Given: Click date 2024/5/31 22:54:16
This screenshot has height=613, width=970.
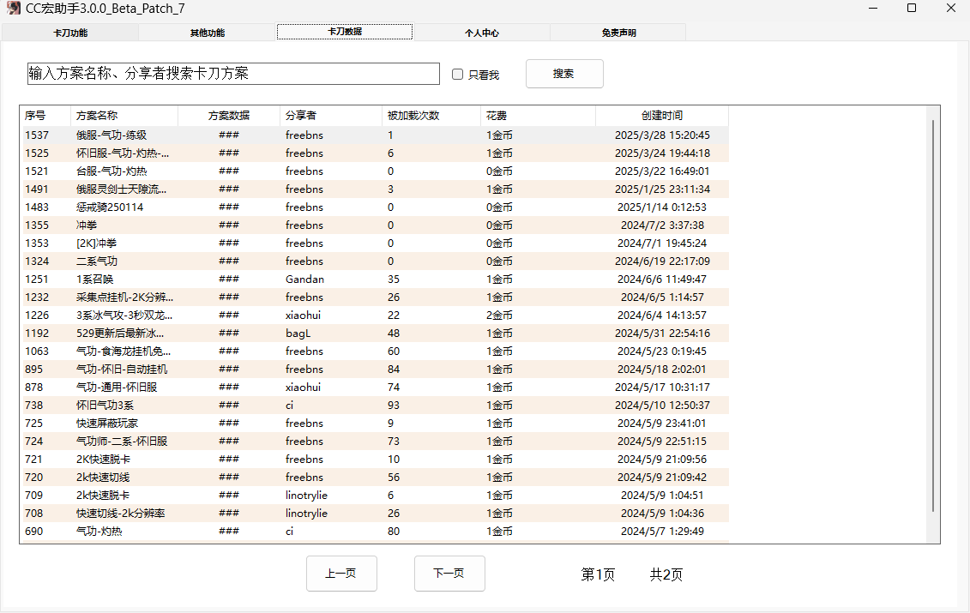Looking at the screenshot, I should (x=662, y=333).
